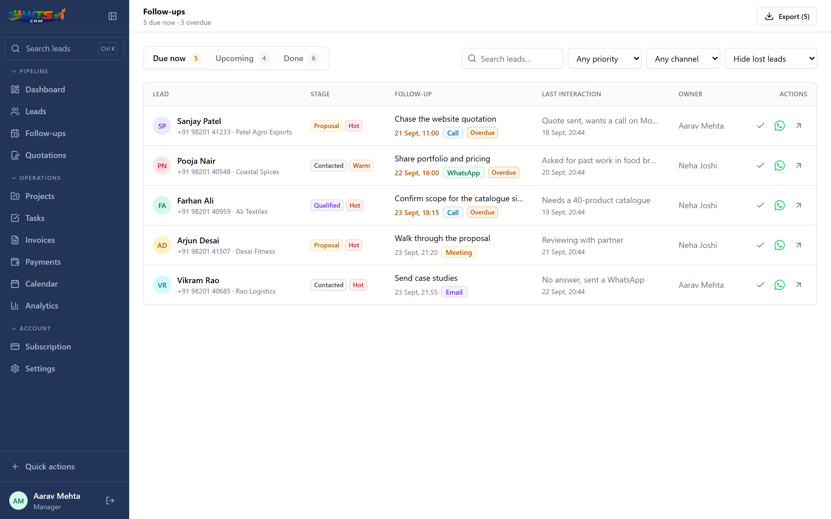Navigate to Projects
This screenshot has width=831, height=519.
[x=65, y=196]
